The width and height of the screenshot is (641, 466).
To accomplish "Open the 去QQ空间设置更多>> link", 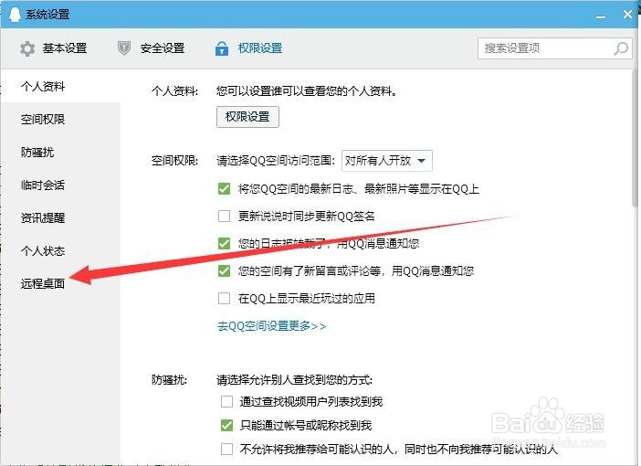I will pyautogui.click(x=272, y=326).
